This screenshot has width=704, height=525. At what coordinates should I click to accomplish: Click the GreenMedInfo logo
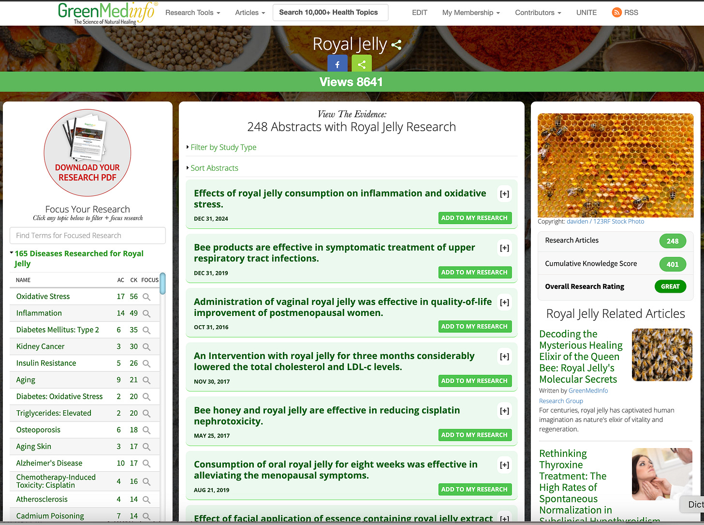tap(107, 13)
